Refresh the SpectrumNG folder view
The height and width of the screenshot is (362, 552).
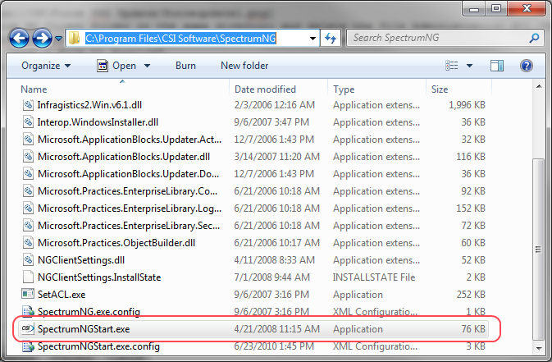tap(331, 38)
